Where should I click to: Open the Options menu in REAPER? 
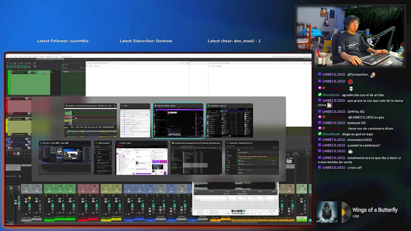(36, 57)
